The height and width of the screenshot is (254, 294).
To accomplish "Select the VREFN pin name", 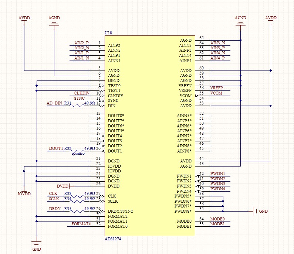I will tap(185, 86).
